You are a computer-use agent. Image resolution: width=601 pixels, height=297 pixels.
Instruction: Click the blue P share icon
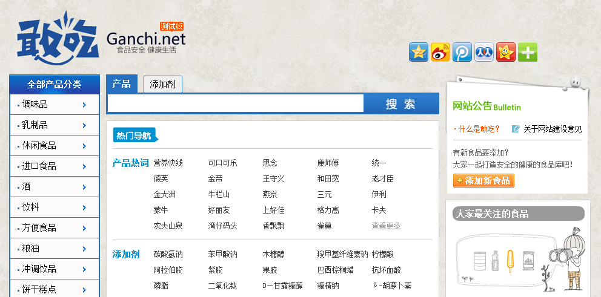pyautogui.click(x=462, y=52)
